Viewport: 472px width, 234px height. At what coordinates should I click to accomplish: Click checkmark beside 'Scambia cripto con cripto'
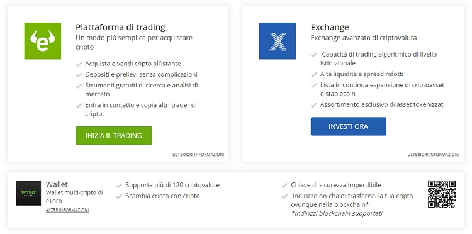[x=119, y=196]
